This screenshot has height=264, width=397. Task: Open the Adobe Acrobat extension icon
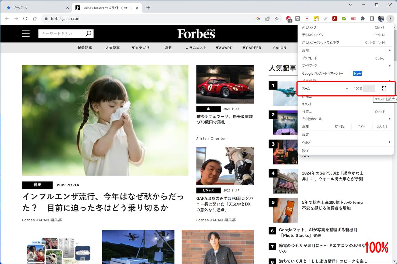pyautogui.click(x=335, y=19)
